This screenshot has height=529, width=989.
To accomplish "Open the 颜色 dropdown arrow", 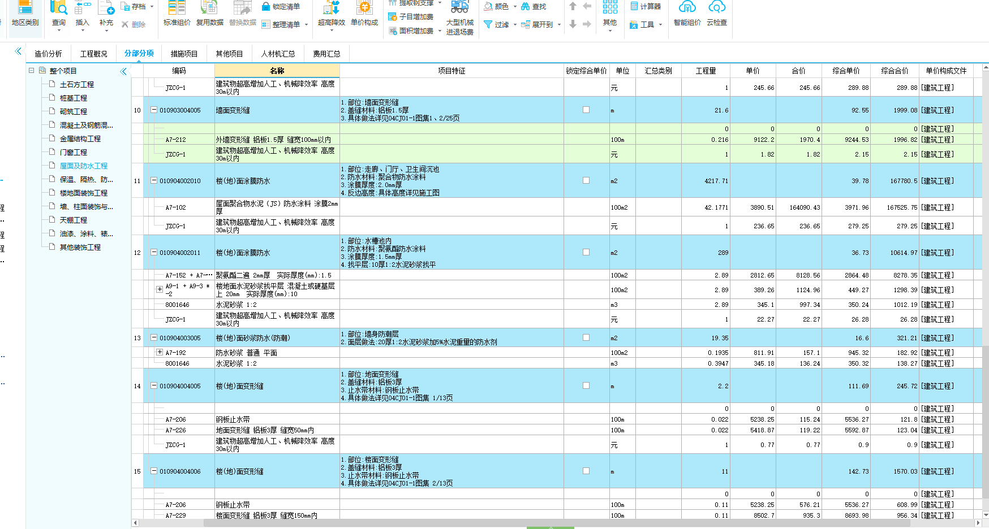I will (515, 7).
